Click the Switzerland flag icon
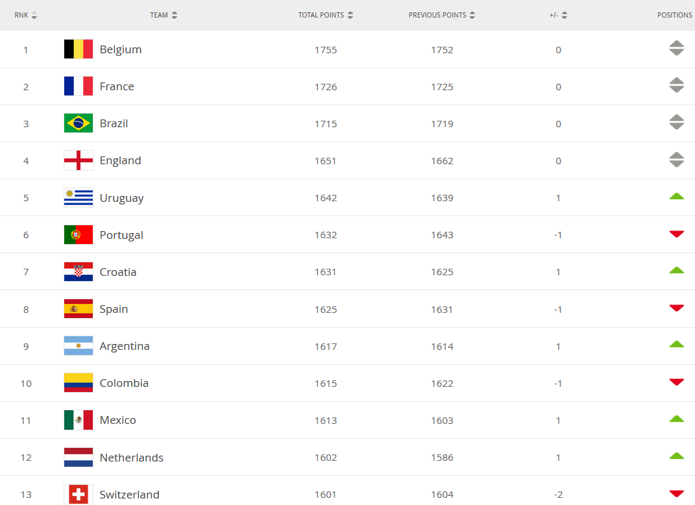The image size is (695, 505). (78, 495)
